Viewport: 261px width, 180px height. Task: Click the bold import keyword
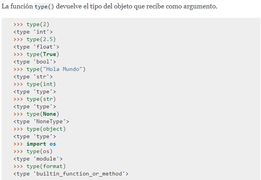tap(36, 144)
